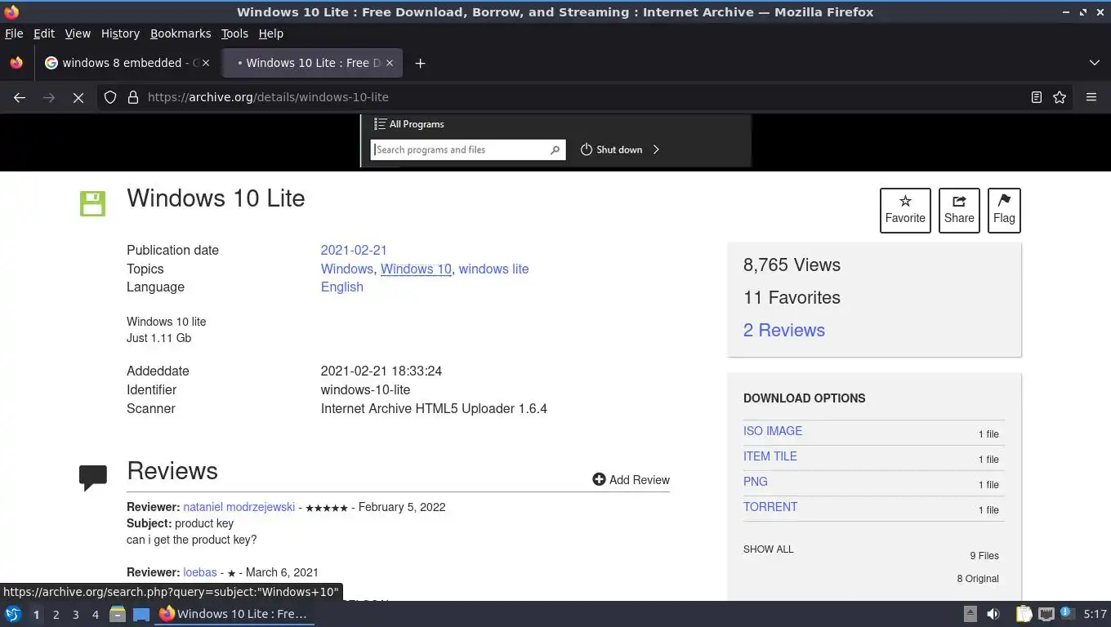Open PNG download option
This screenshot has height=627, width=1111.
pos(756,482)
